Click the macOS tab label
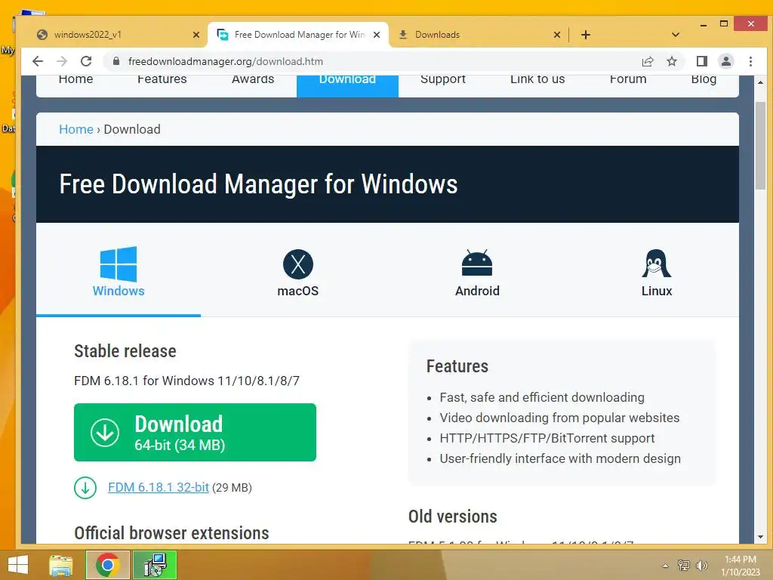This screenshot has height=580, width=773. (x=297, y=291)
